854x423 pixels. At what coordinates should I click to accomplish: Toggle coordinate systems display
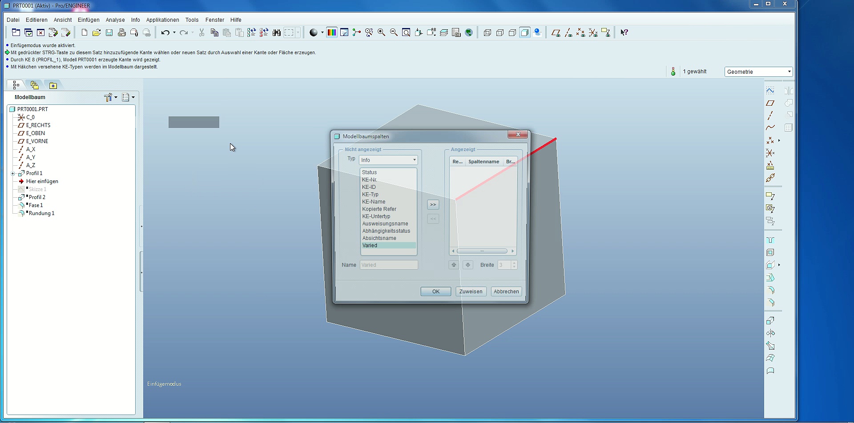(593, 32)
